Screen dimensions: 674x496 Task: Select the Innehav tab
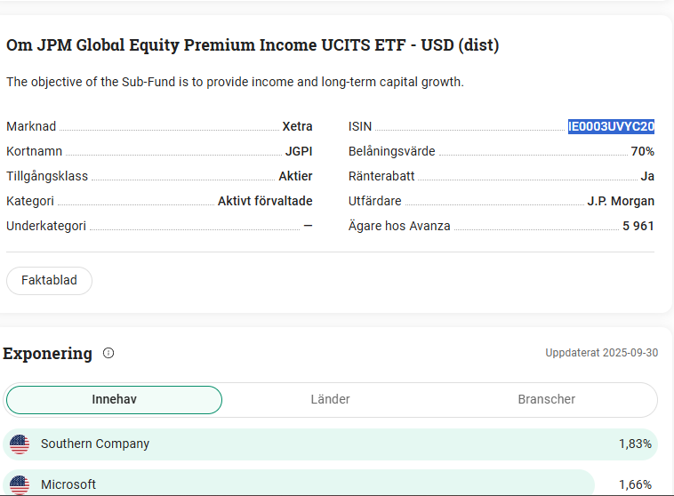click(x=114, y=400)
